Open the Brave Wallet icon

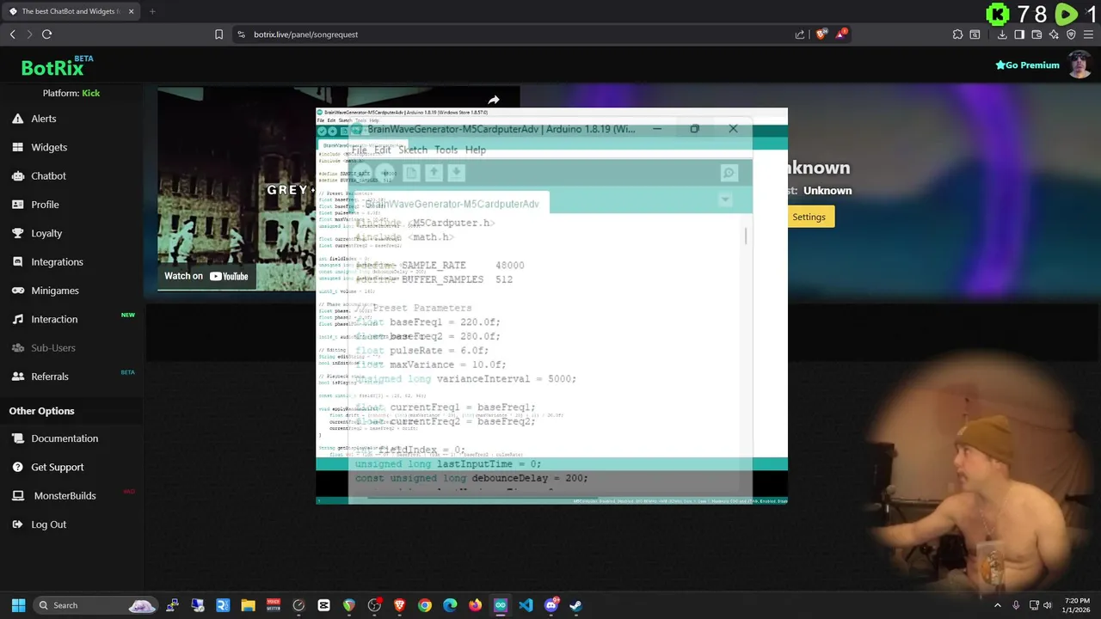1036,34
